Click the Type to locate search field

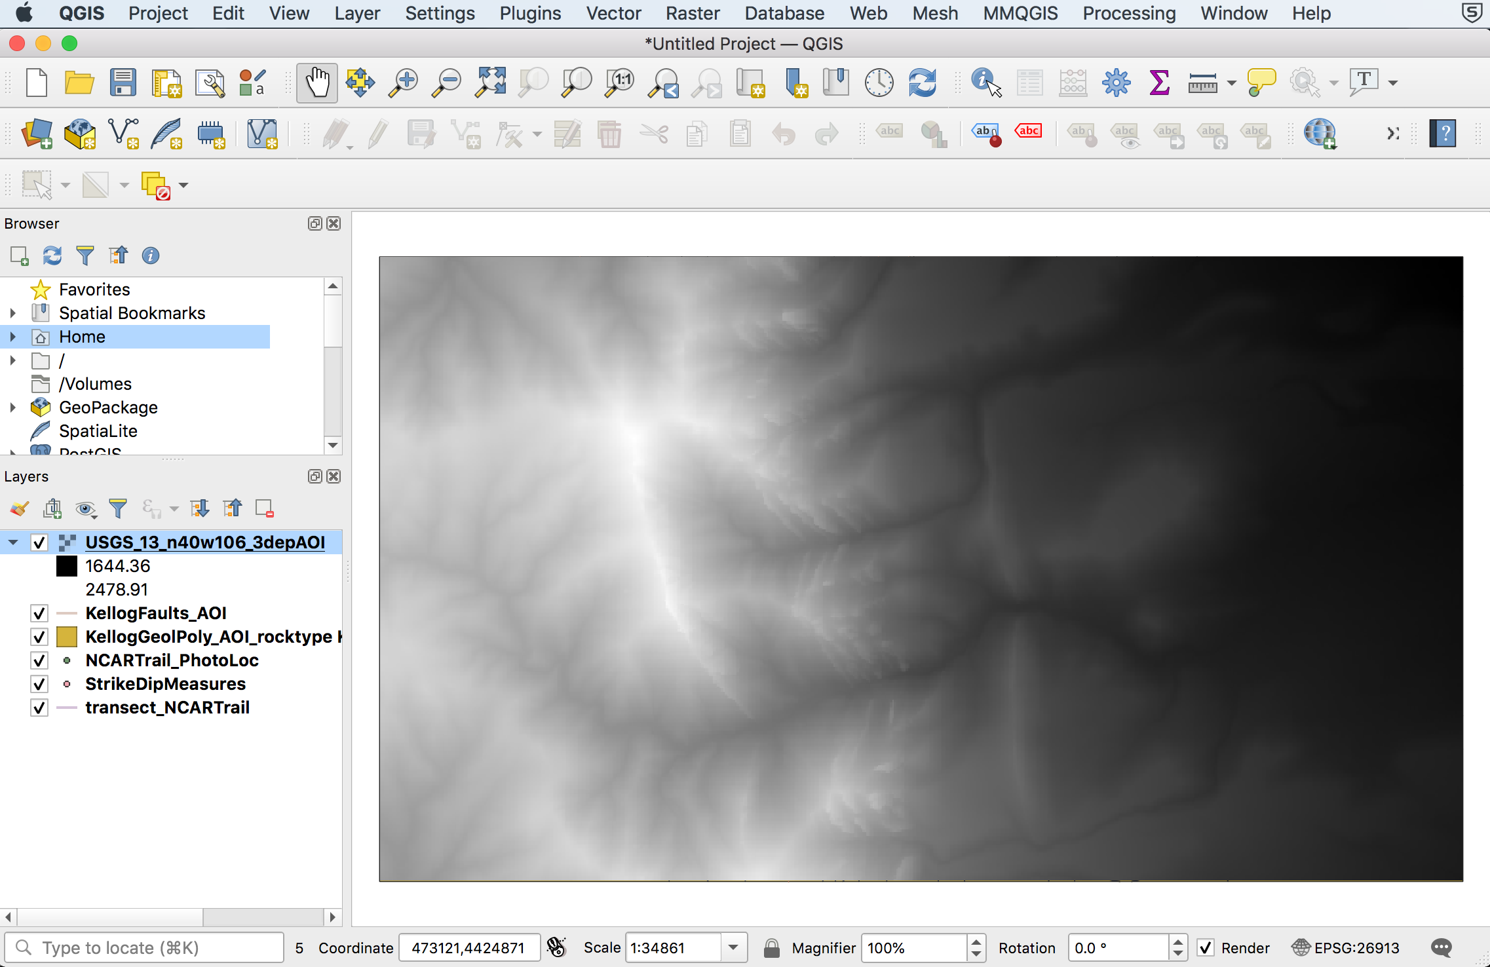145,947
